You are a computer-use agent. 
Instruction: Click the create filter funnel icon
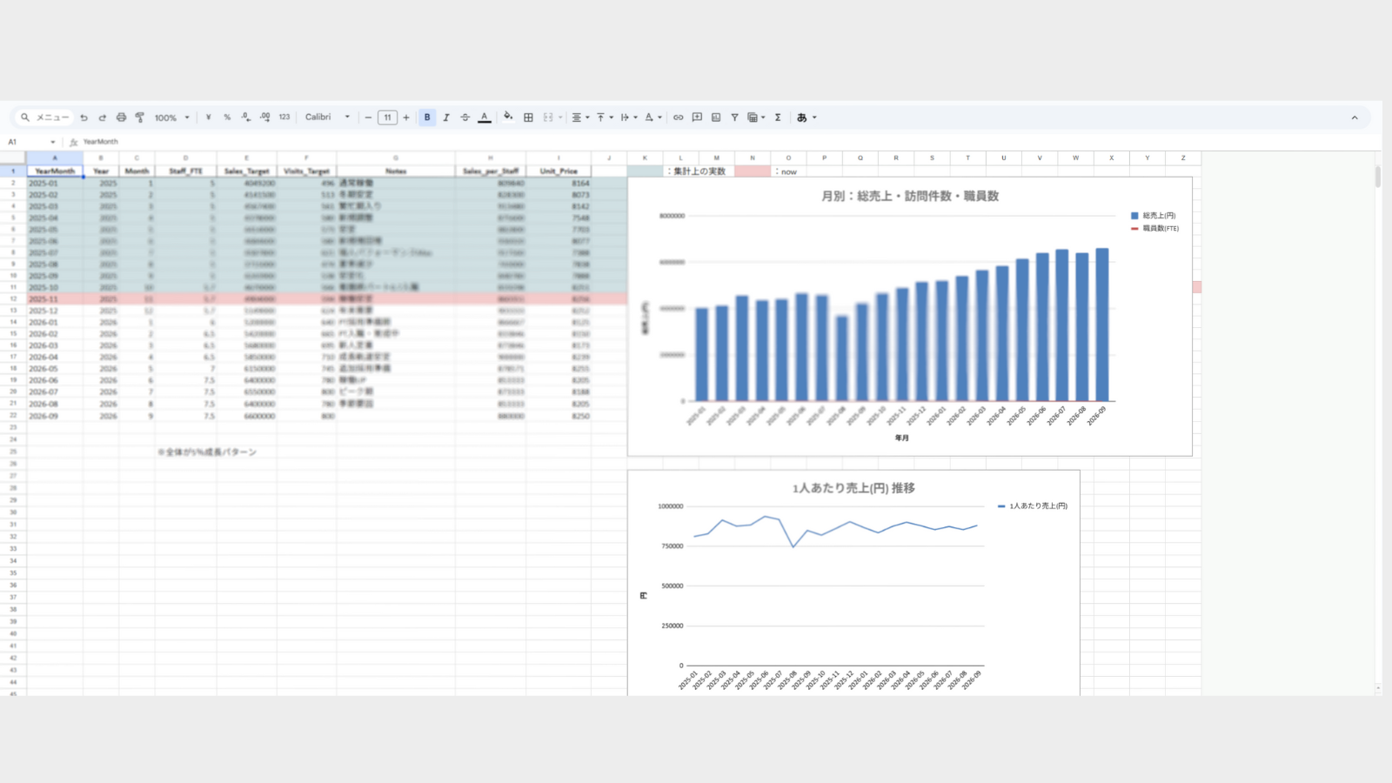pyautogui.click(x=734, y=117)
